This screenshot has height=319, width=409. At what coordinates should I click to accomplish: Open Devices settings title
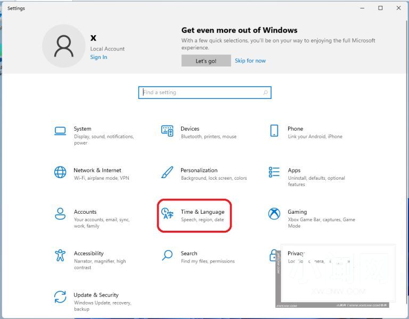point(190,129)
